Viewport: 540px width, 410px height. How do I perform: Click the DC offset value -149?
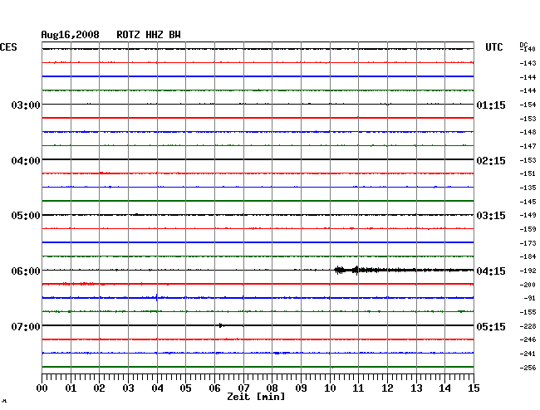point(528,215)
